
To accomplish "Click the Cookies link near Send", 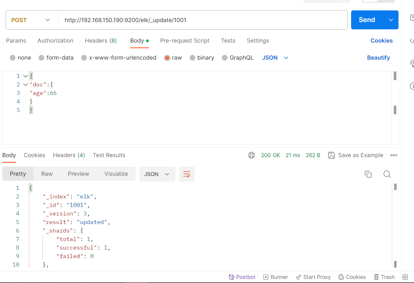I will [381, 41].
